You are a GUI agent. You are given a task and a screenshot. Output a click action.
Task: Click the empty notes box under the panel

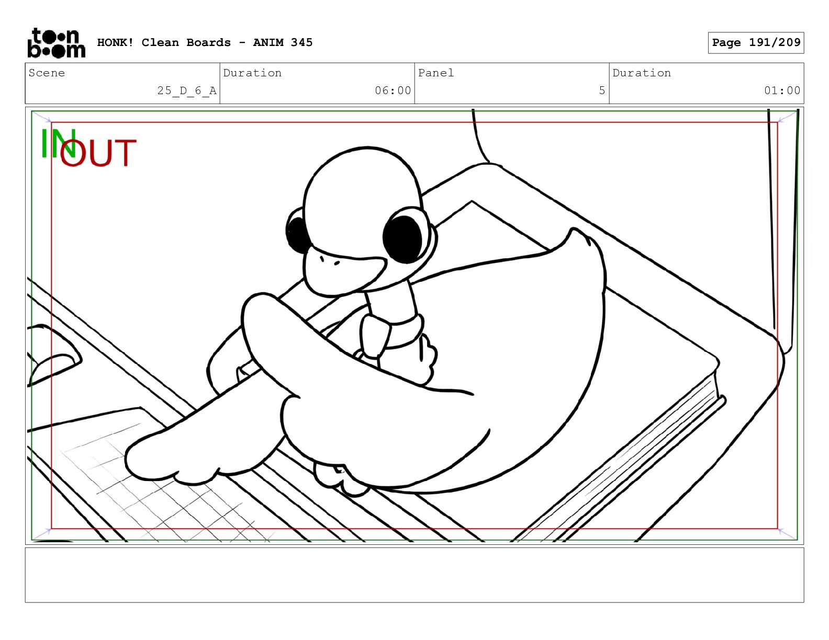tap(414, 575)
